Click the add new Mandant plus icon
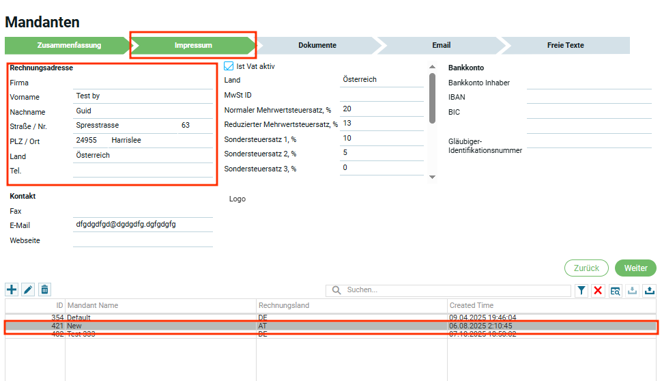Screen dimensions: 662x381 (12, 290)
